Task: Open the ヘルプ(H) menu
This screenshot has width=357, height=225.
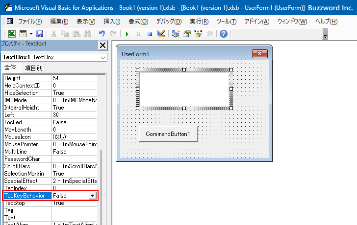Action: [x=326, y=22]
